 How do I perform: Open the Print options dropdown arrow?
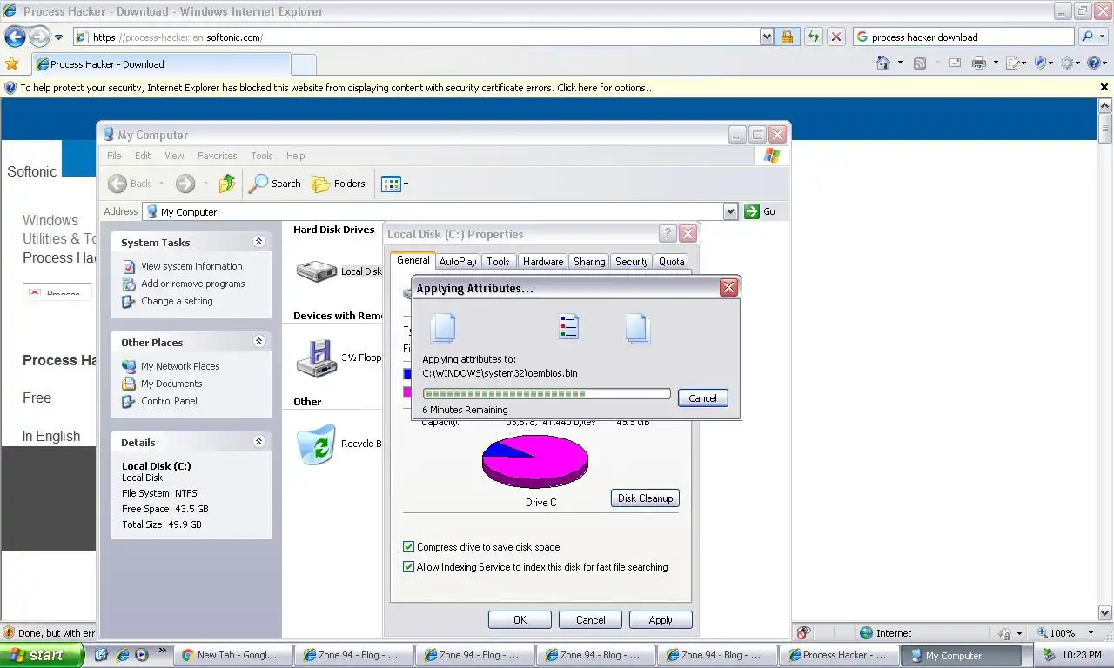click(x=995, y=63)
